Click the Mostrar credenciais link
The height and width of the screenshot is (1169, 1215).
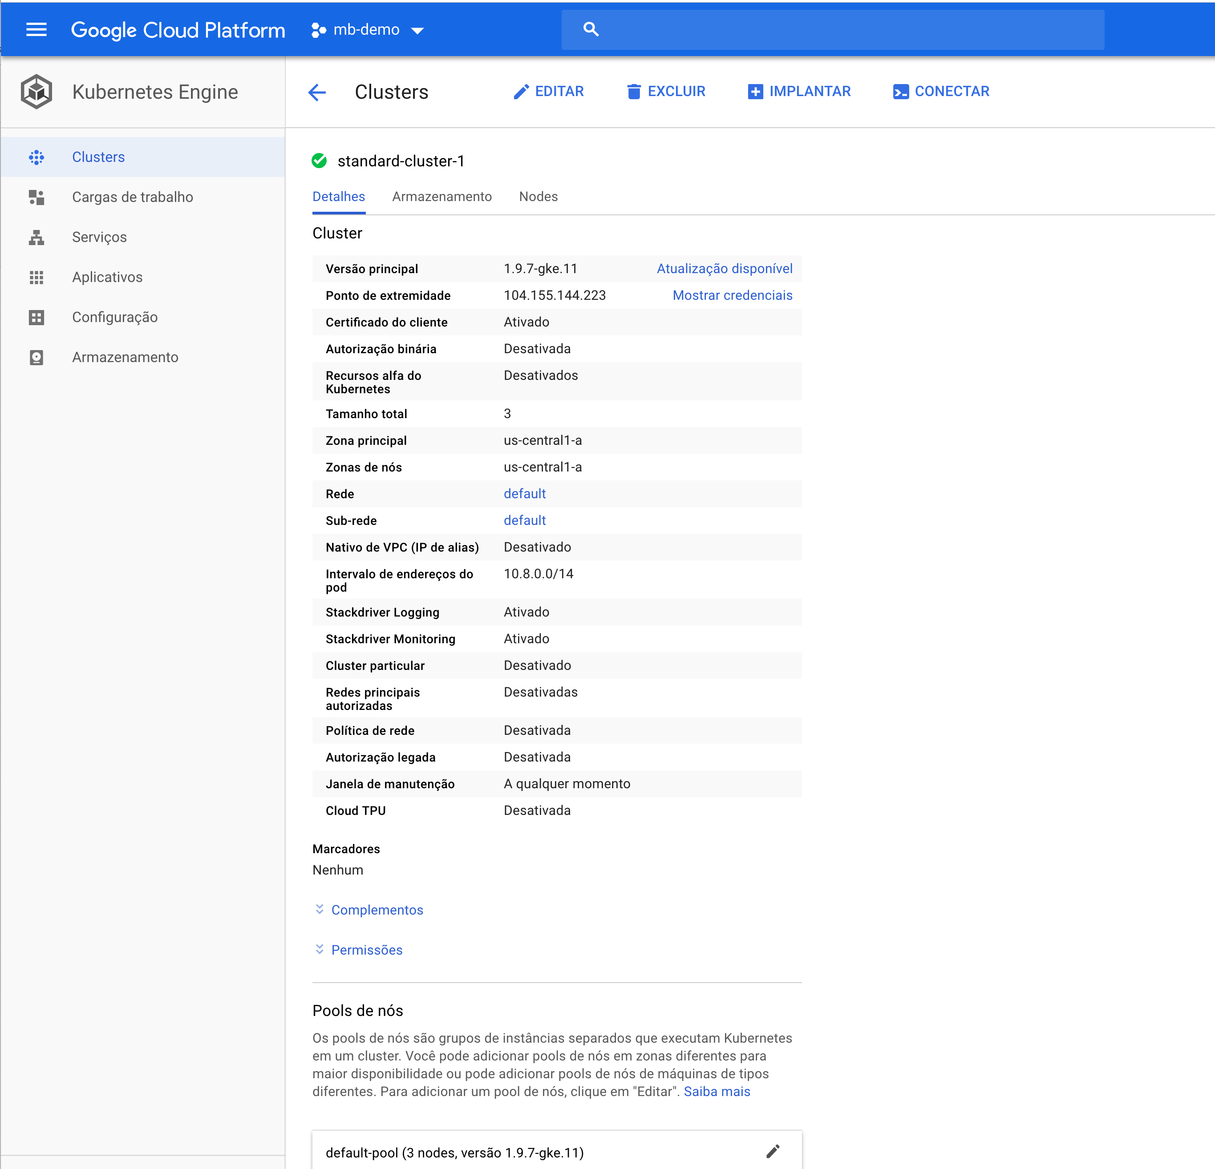(x=732, y=295)
